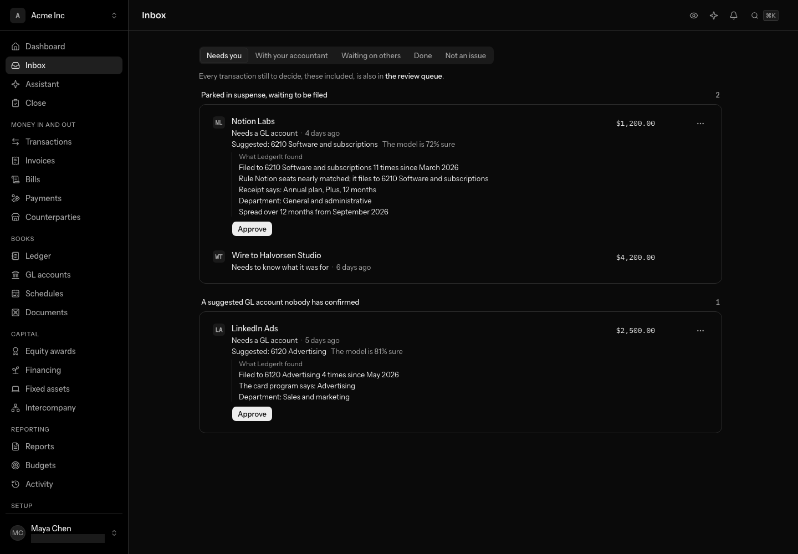
Task: Approve the LinkedIn Ads suggestion
Action: (x=252, y=414)
